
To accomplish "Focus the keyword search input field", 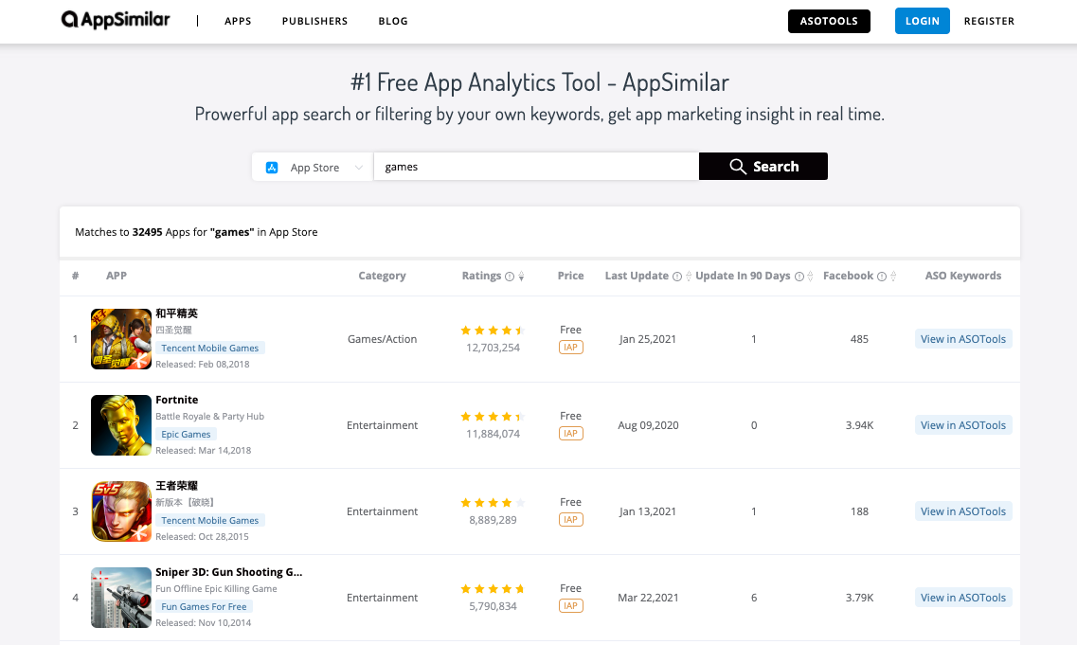I will click(x=536, y=167).
